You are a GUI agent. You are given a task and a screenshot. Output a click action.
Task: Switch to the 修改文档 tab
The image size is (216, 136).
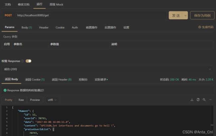(24, 5)
